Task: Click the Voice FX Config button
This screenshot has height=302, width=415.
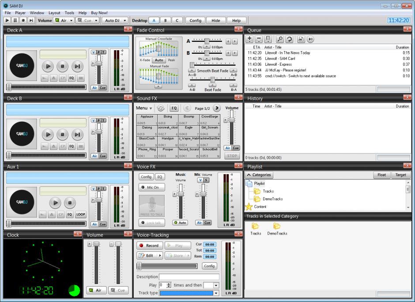Action: (146, 177)
